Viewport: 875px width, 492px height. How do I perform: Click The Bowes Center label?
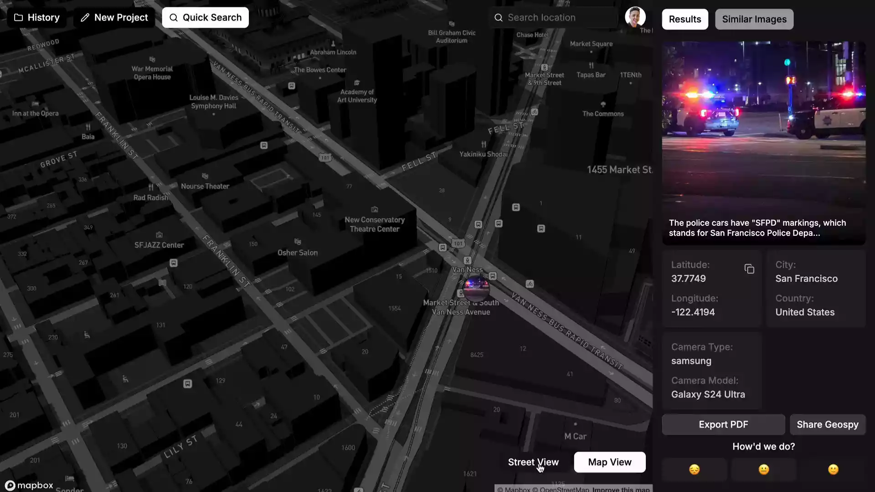click(x=320, y=70)
